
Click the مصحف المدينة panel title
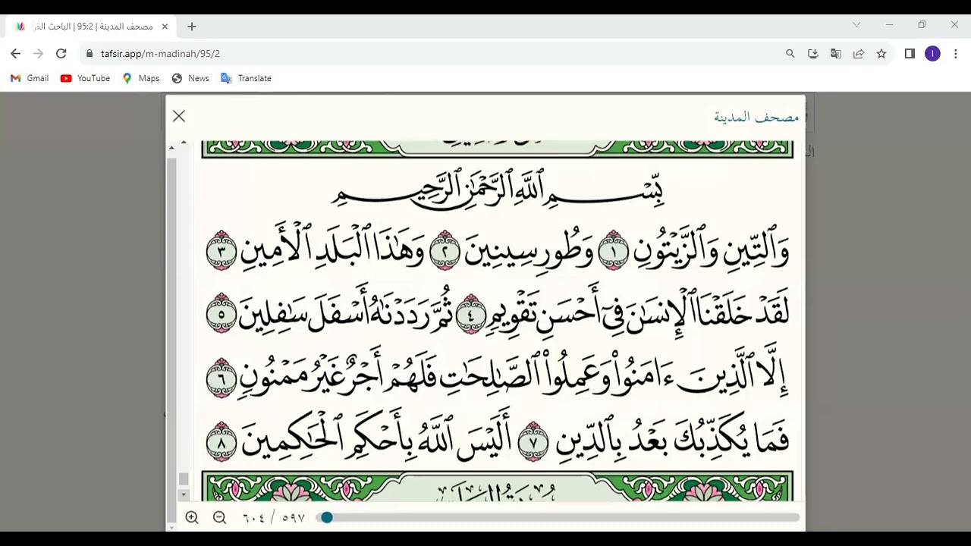point(756,116)
